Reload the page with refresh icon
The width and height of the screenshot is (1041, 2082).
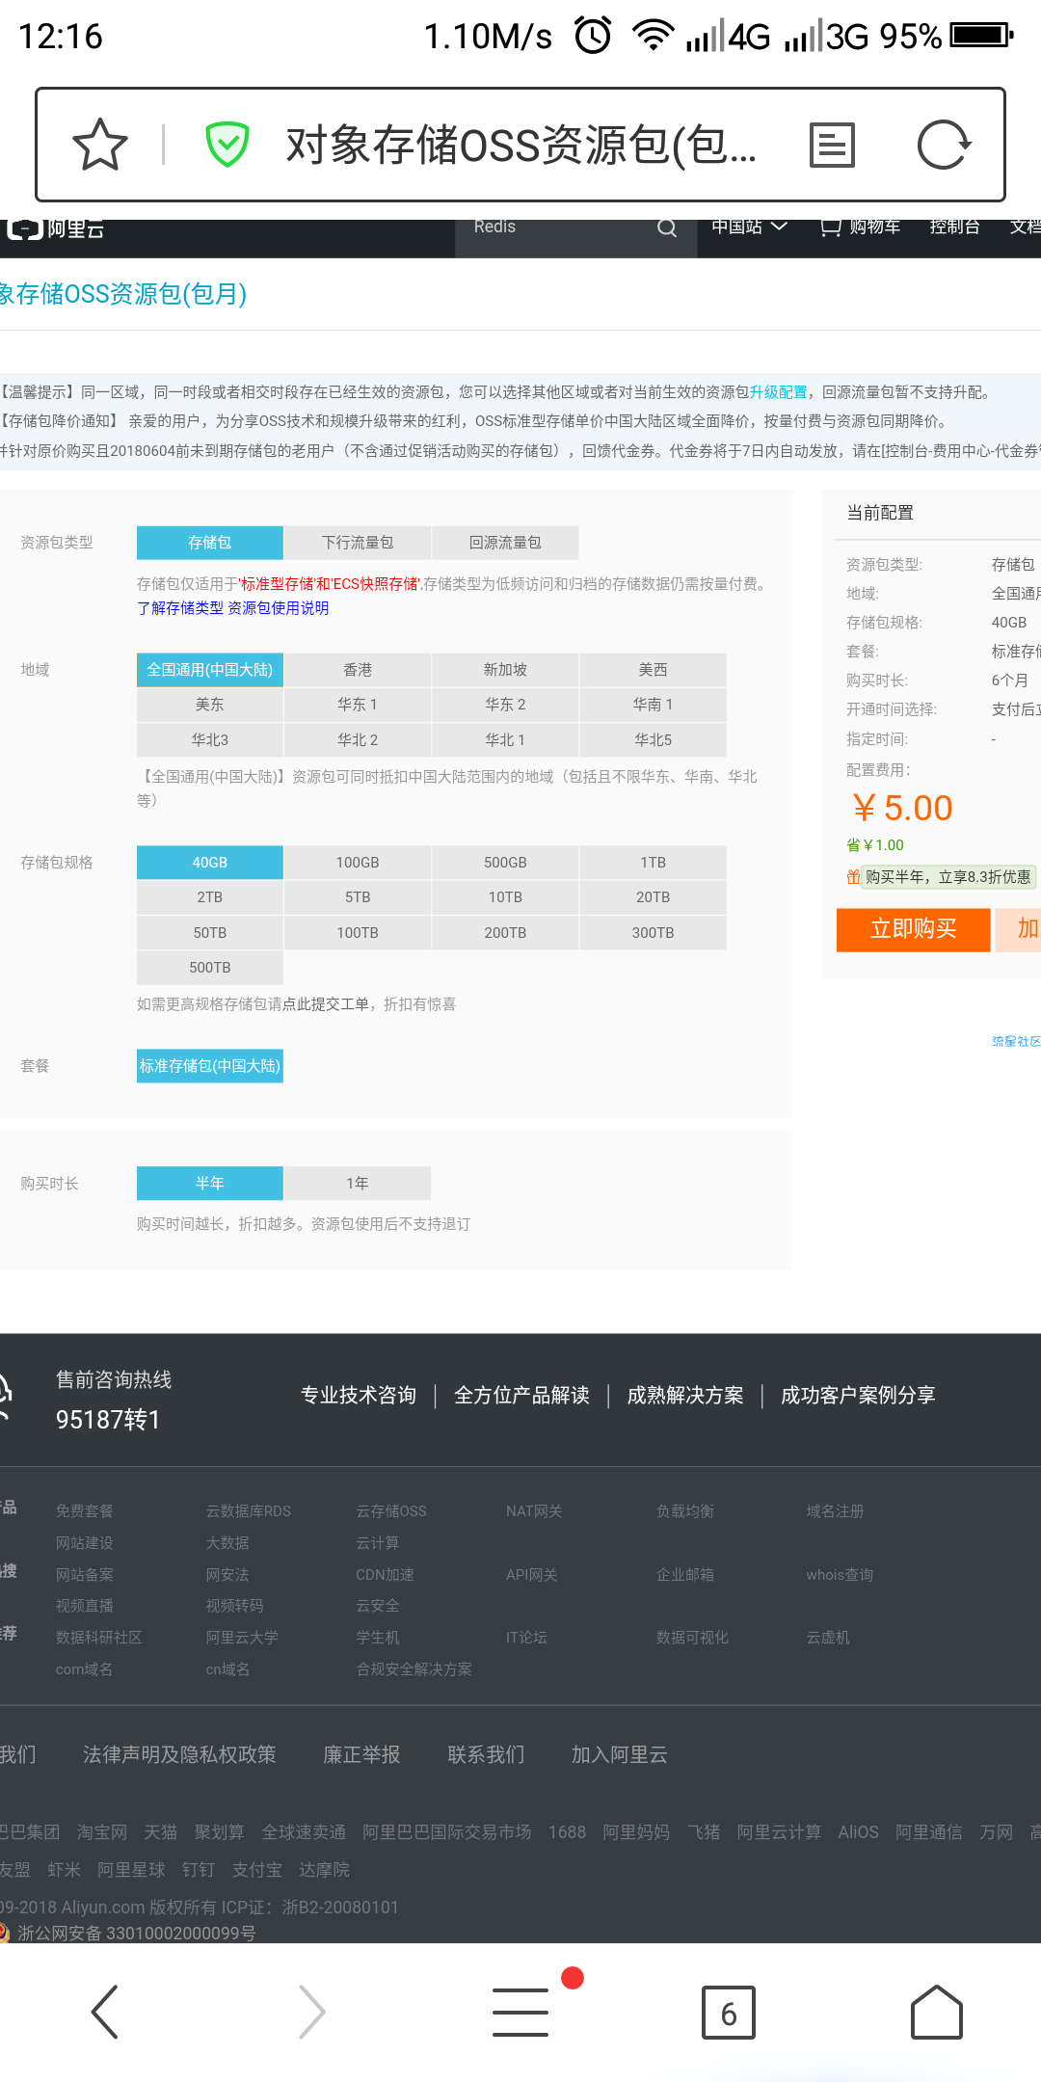pos(944,145)
